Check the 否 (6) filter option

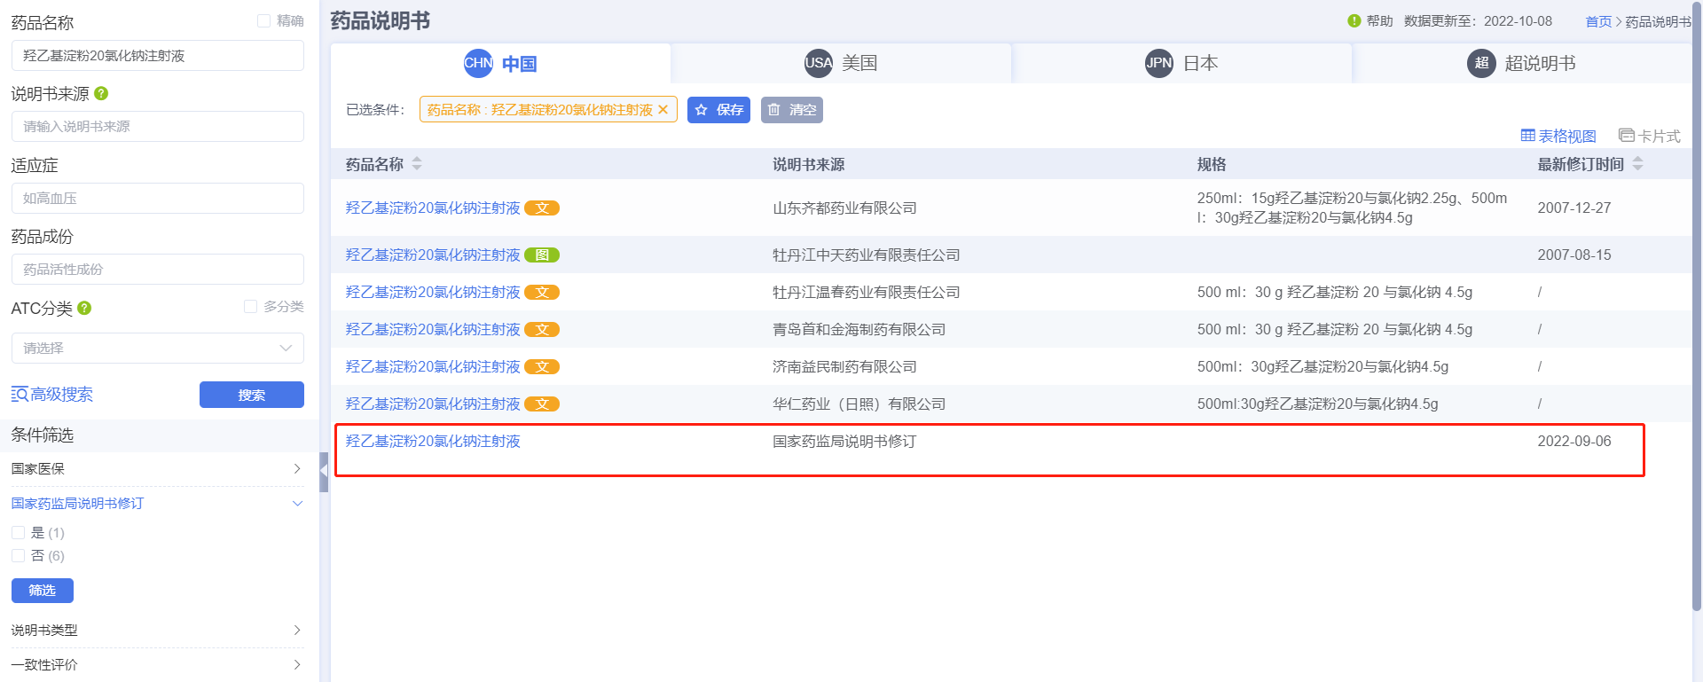(x=18, y=555)
